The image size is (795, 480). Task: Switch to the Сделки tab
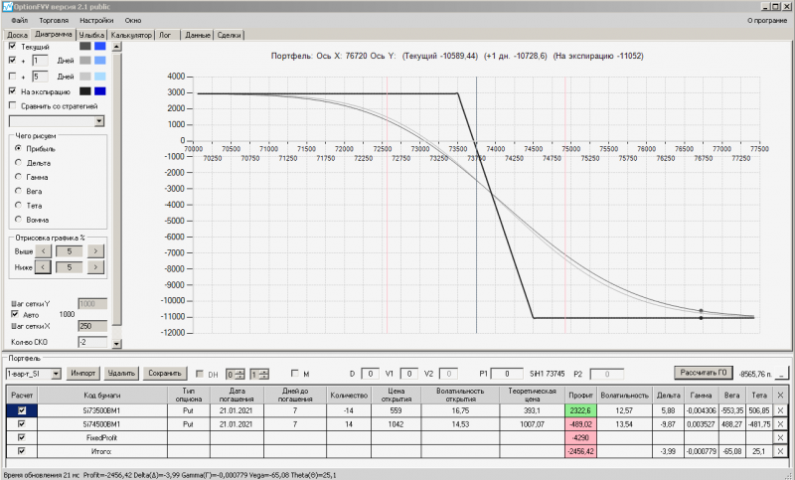(230, 35)
